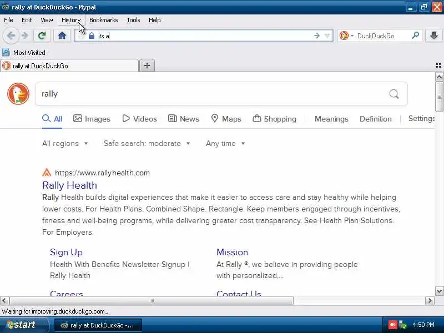Switch to Maps results

click(226, 119)
